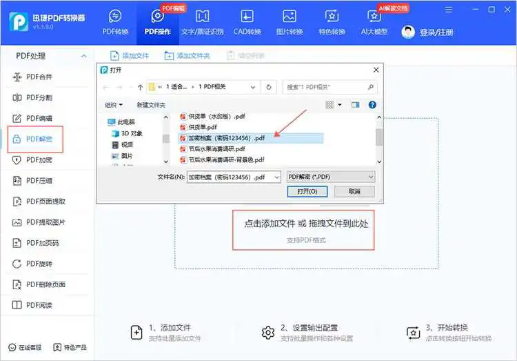Select 视频 in the navigation tree

pos(122,145)
